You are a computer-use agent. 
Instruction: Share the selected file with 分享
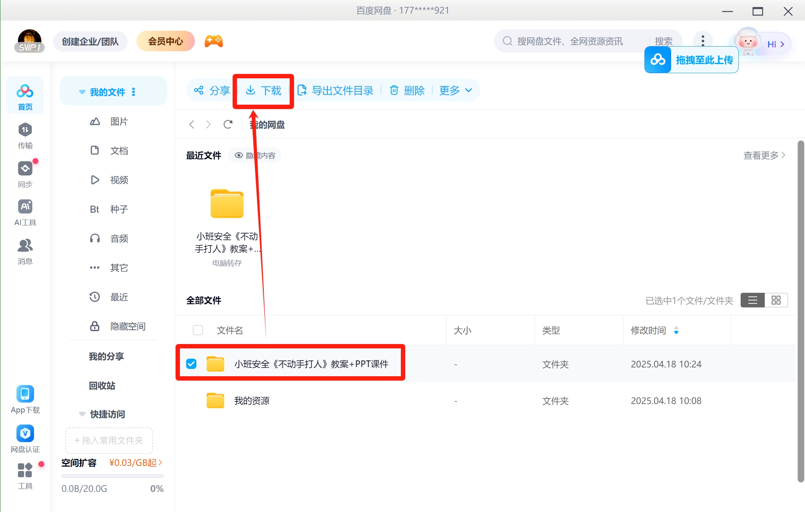tap(212, 90)
